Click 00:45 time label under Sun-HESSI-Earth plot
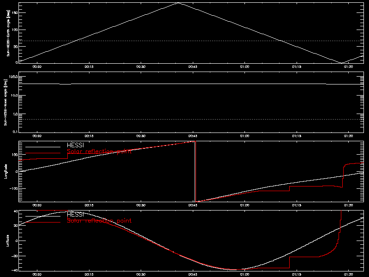Screen dimensions: 369x277 [193, 66]
